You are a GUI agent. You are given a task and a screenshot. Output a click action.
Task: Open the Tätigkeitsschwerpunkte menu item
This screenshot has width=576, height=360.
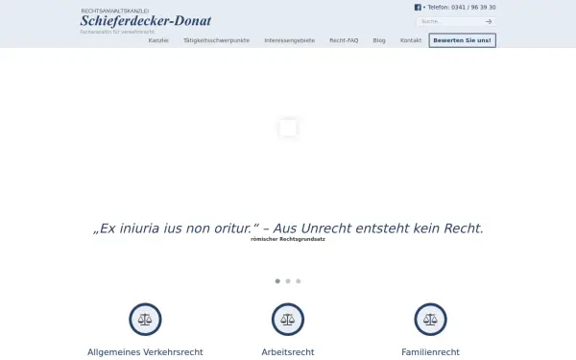click(x=216, y=40)
